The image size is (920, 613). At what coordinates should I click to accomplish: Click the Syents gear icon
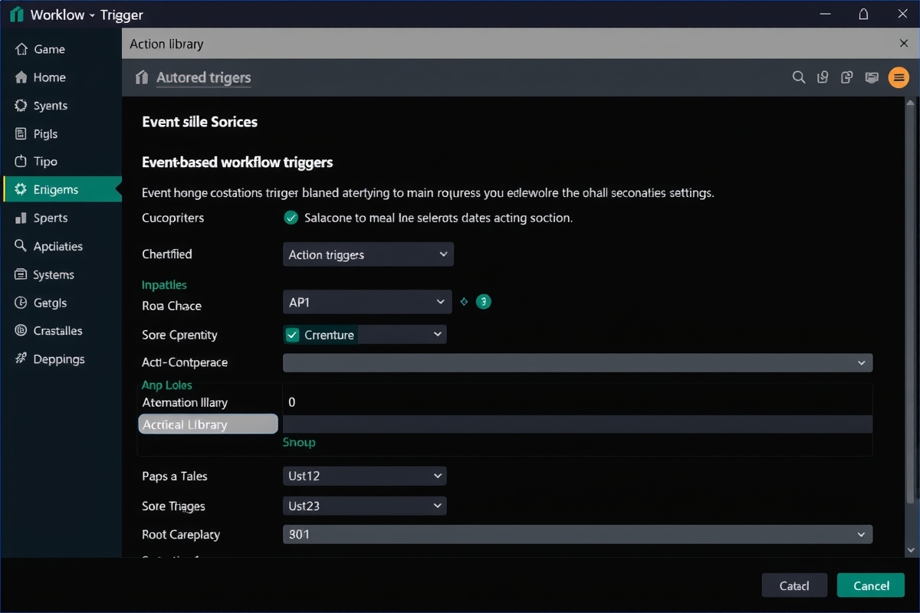pyautogui.click(x=21, y=106)
